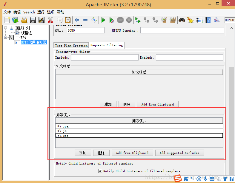Click the Paste clipboard icon
The height and width of the screenshot is (183, 235).
(68, 20)
